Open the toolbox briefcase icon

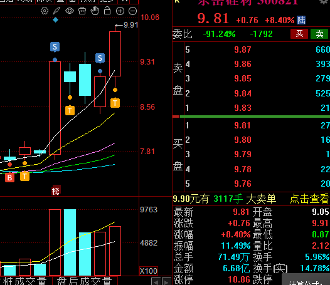pyautogui.click(x=82, y=11)
